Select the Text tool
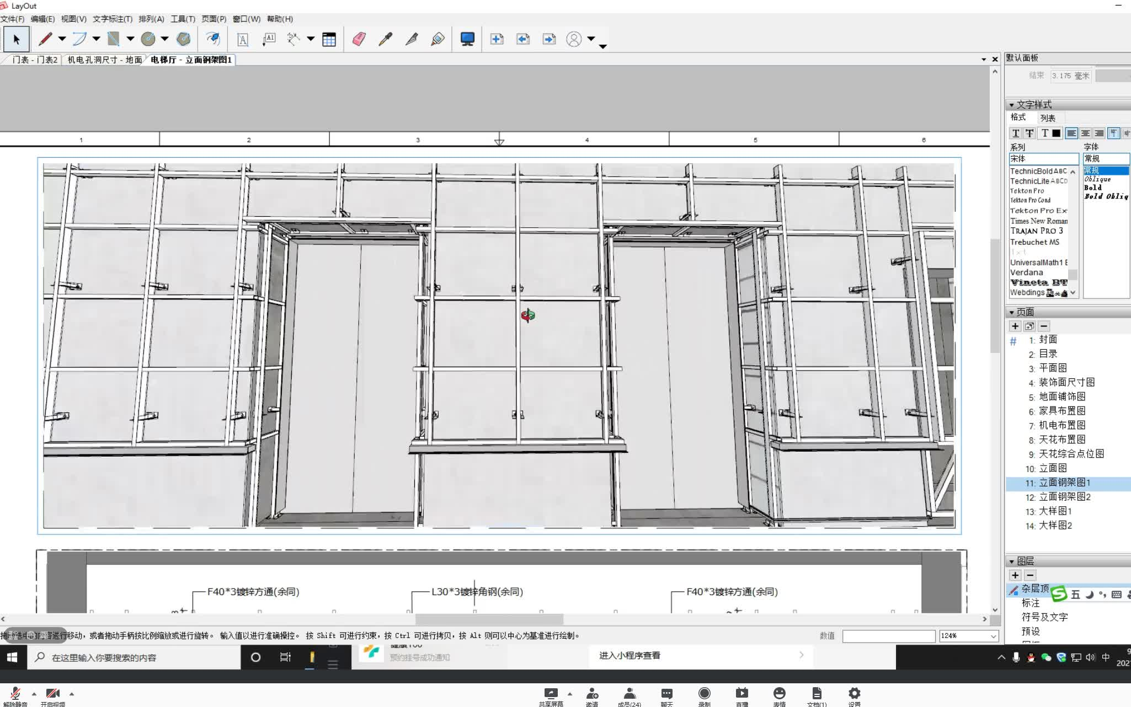The width and height of the screenshot is (1131, 707). (243, 39)
